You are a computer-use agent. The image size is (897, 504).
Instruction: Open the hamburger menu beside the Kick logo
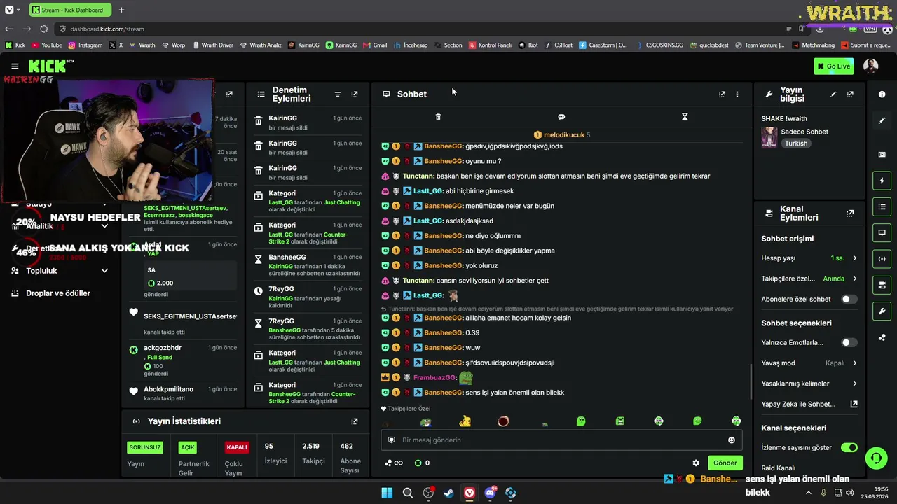[15, 66]
